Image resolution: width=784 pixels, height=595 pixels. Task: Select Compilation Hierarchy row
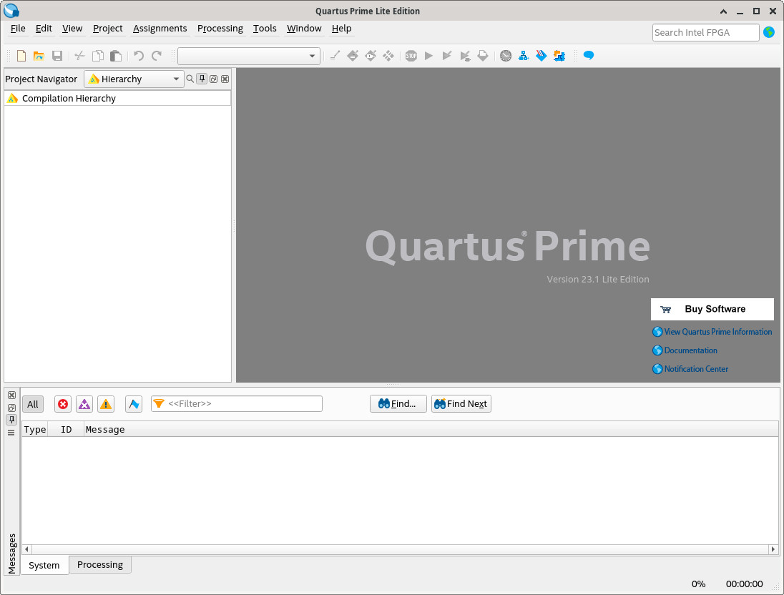(117, 99)
